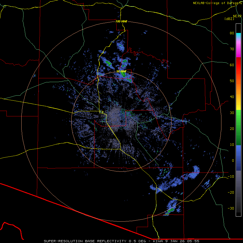Click the KIWA station identifier in the caption
243x243 pixels.
click(158, 241)
